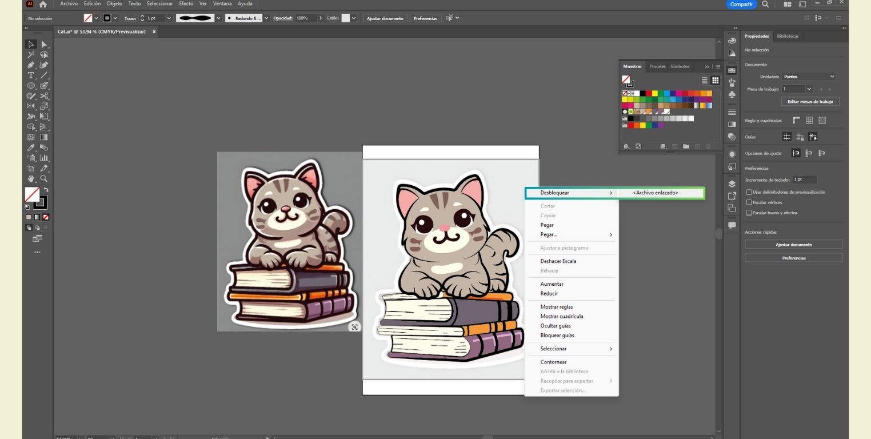Select the Gradient tool

coord(44,137)
